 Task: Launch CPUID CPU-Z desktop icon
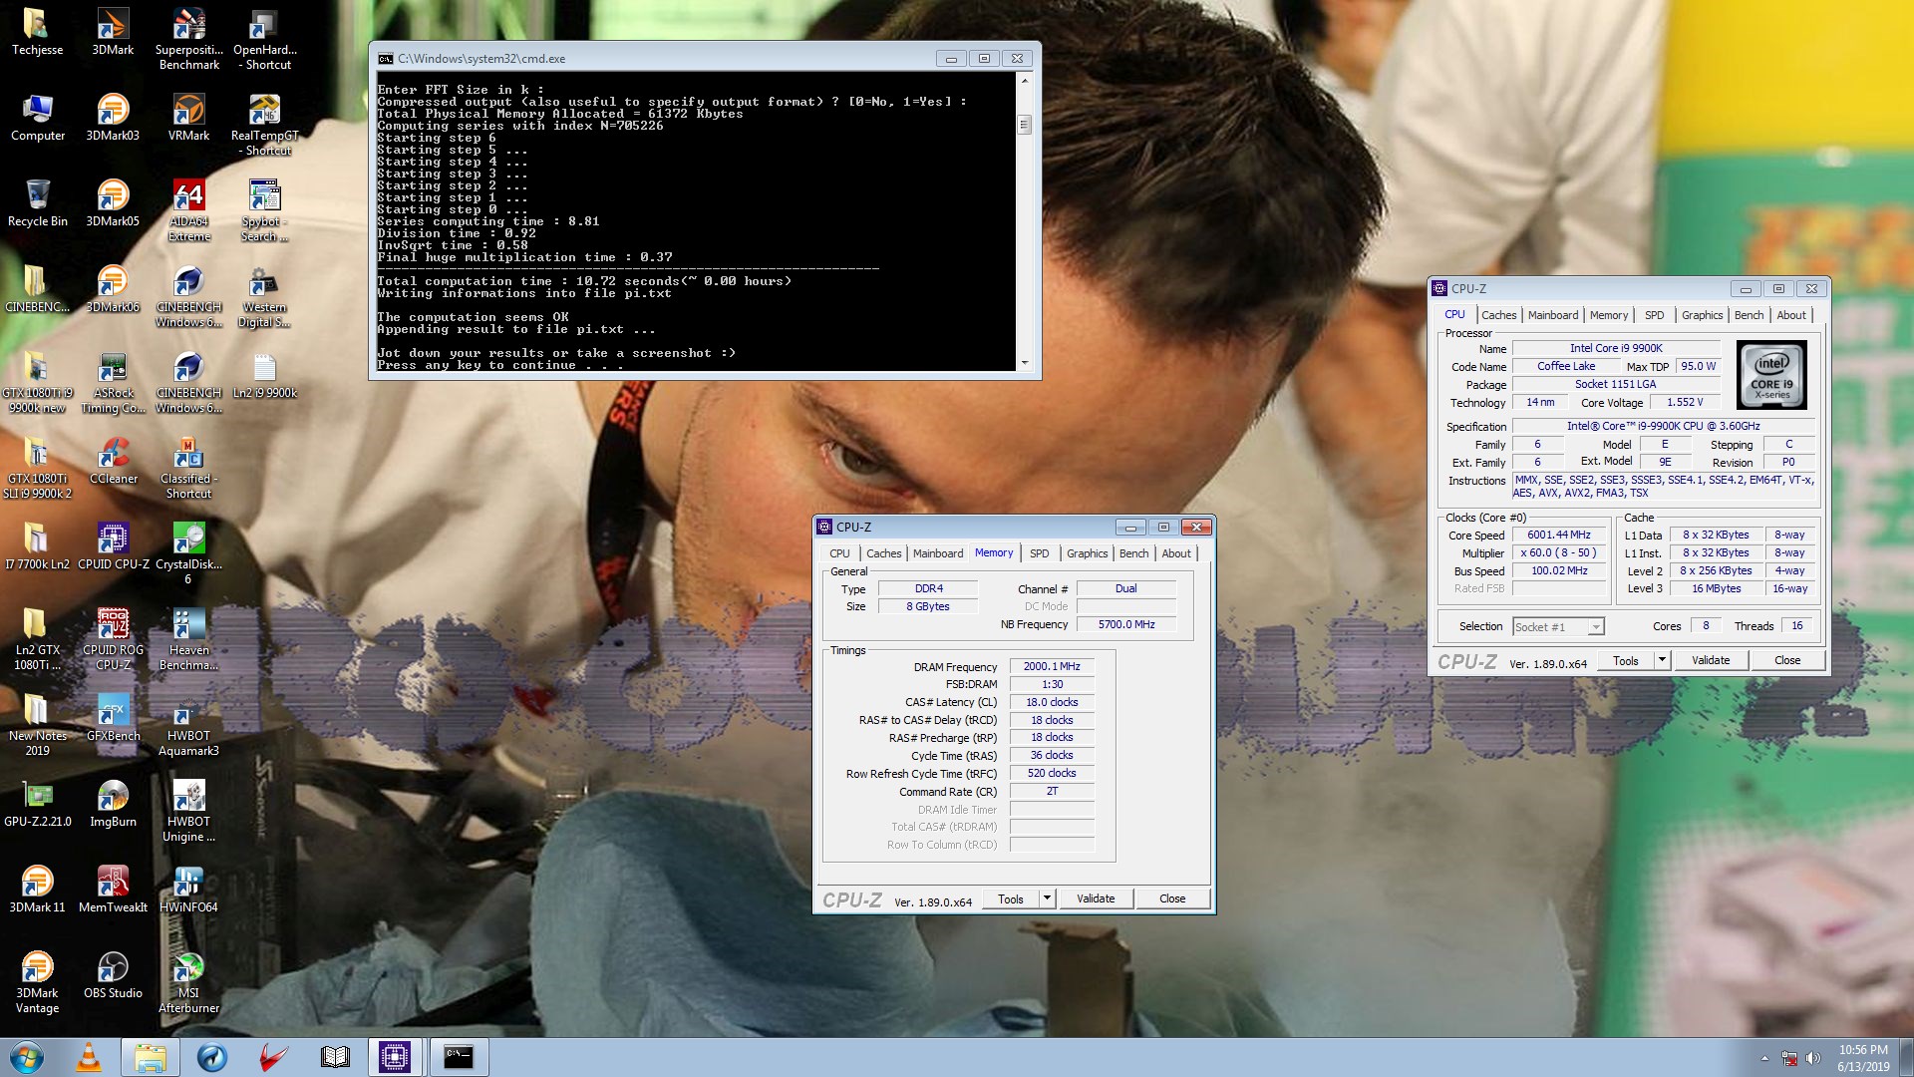[x=113, y=546]
